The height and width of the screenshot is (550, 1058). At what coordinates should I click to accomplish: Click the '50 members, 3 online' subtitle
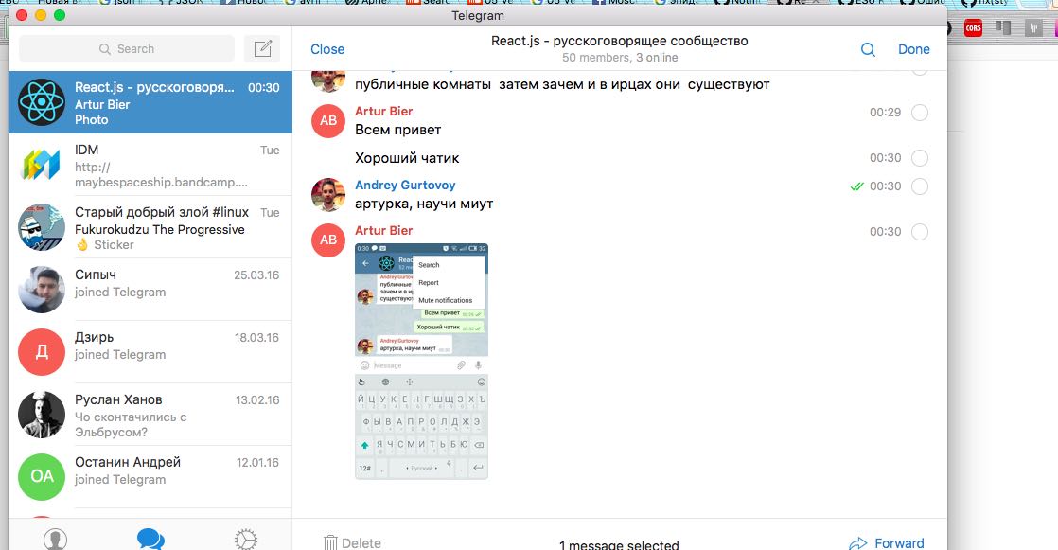coord(620,58)
